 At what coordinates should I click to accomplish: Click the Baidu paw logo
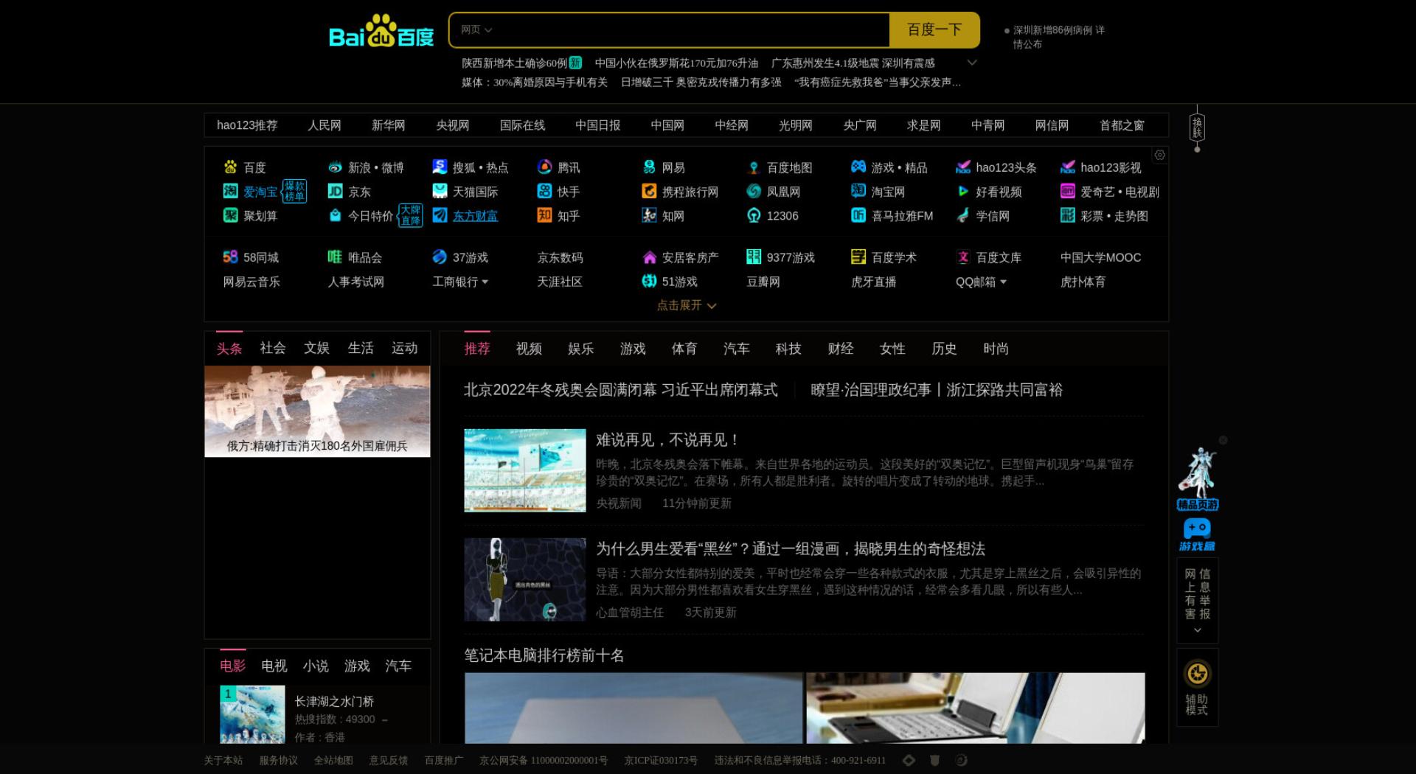coord(381,31)
